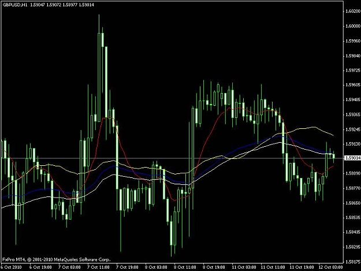Click the 1.58415 price axis label

coord(352,232)
